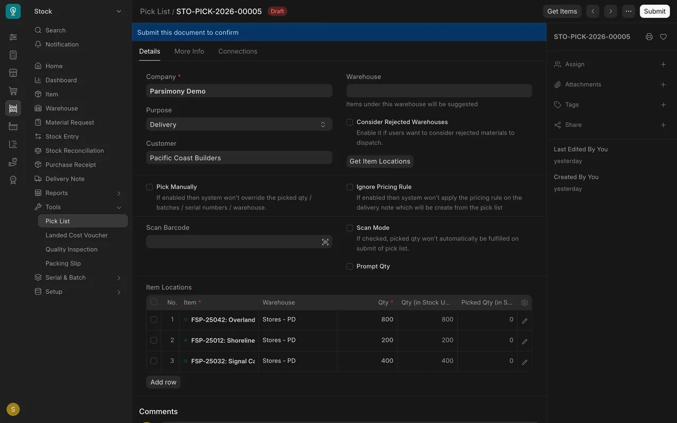This screenshot has height=423, width=677.
Task: Add an assignment with Assign plus icon
Action: tap(663, 65)
